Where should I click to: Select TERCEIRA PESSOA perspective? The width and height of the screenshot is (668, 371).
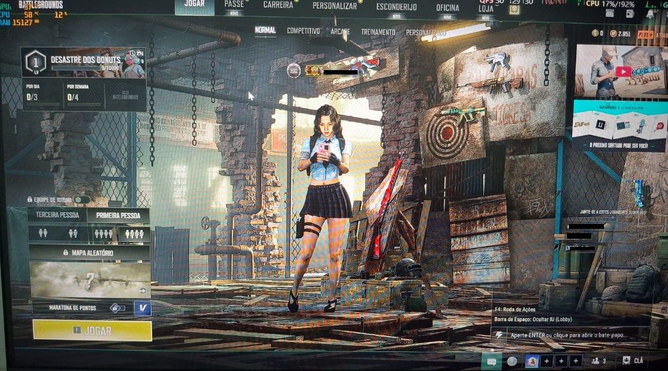pyautogui.click(x=57, y=215)
